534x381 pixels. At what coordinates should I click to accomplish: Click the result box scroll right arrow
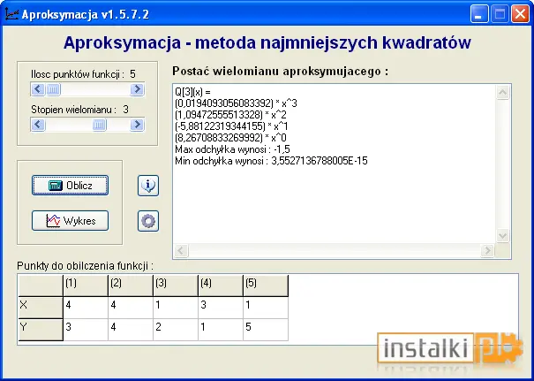tap(488, 251)
